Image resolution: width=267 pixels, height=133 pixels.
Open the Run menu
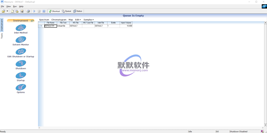pos(15,6)
